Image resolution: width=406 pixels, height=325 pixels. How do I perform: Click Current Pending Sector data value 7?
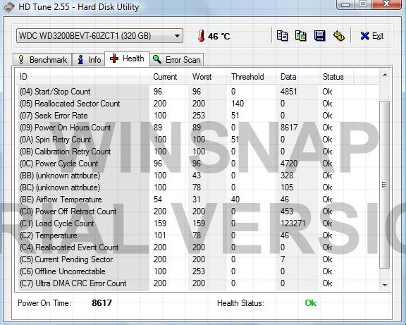[x=283, y=259]
